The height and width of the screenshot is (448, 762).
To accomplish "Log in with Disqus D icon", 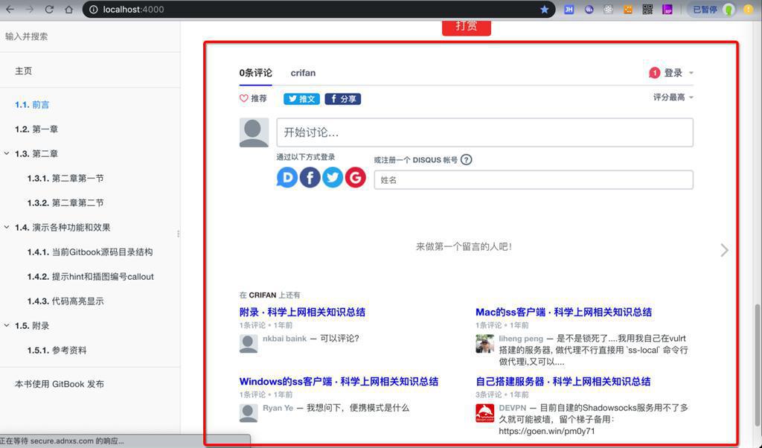I will tap(286, 178).
